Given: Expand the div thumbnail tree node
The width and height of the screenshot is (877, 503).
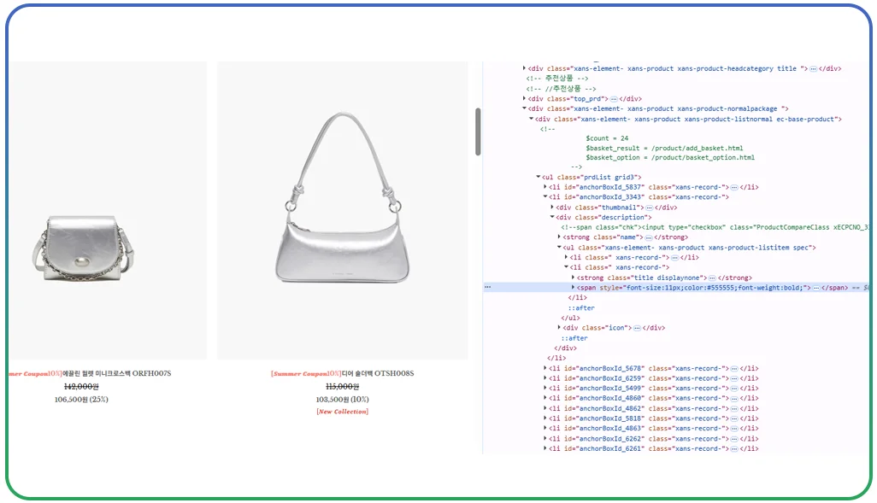Looking at the screenshot, I should click(x=552, y=207).
